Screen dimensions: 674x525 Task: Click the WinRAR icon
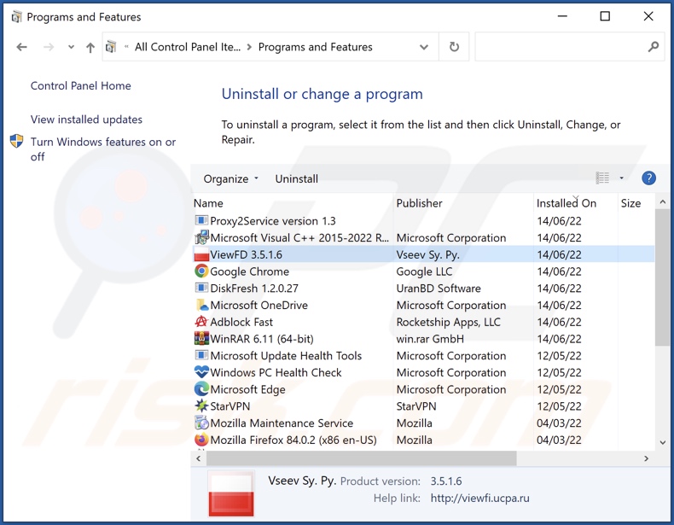[201, 338]
